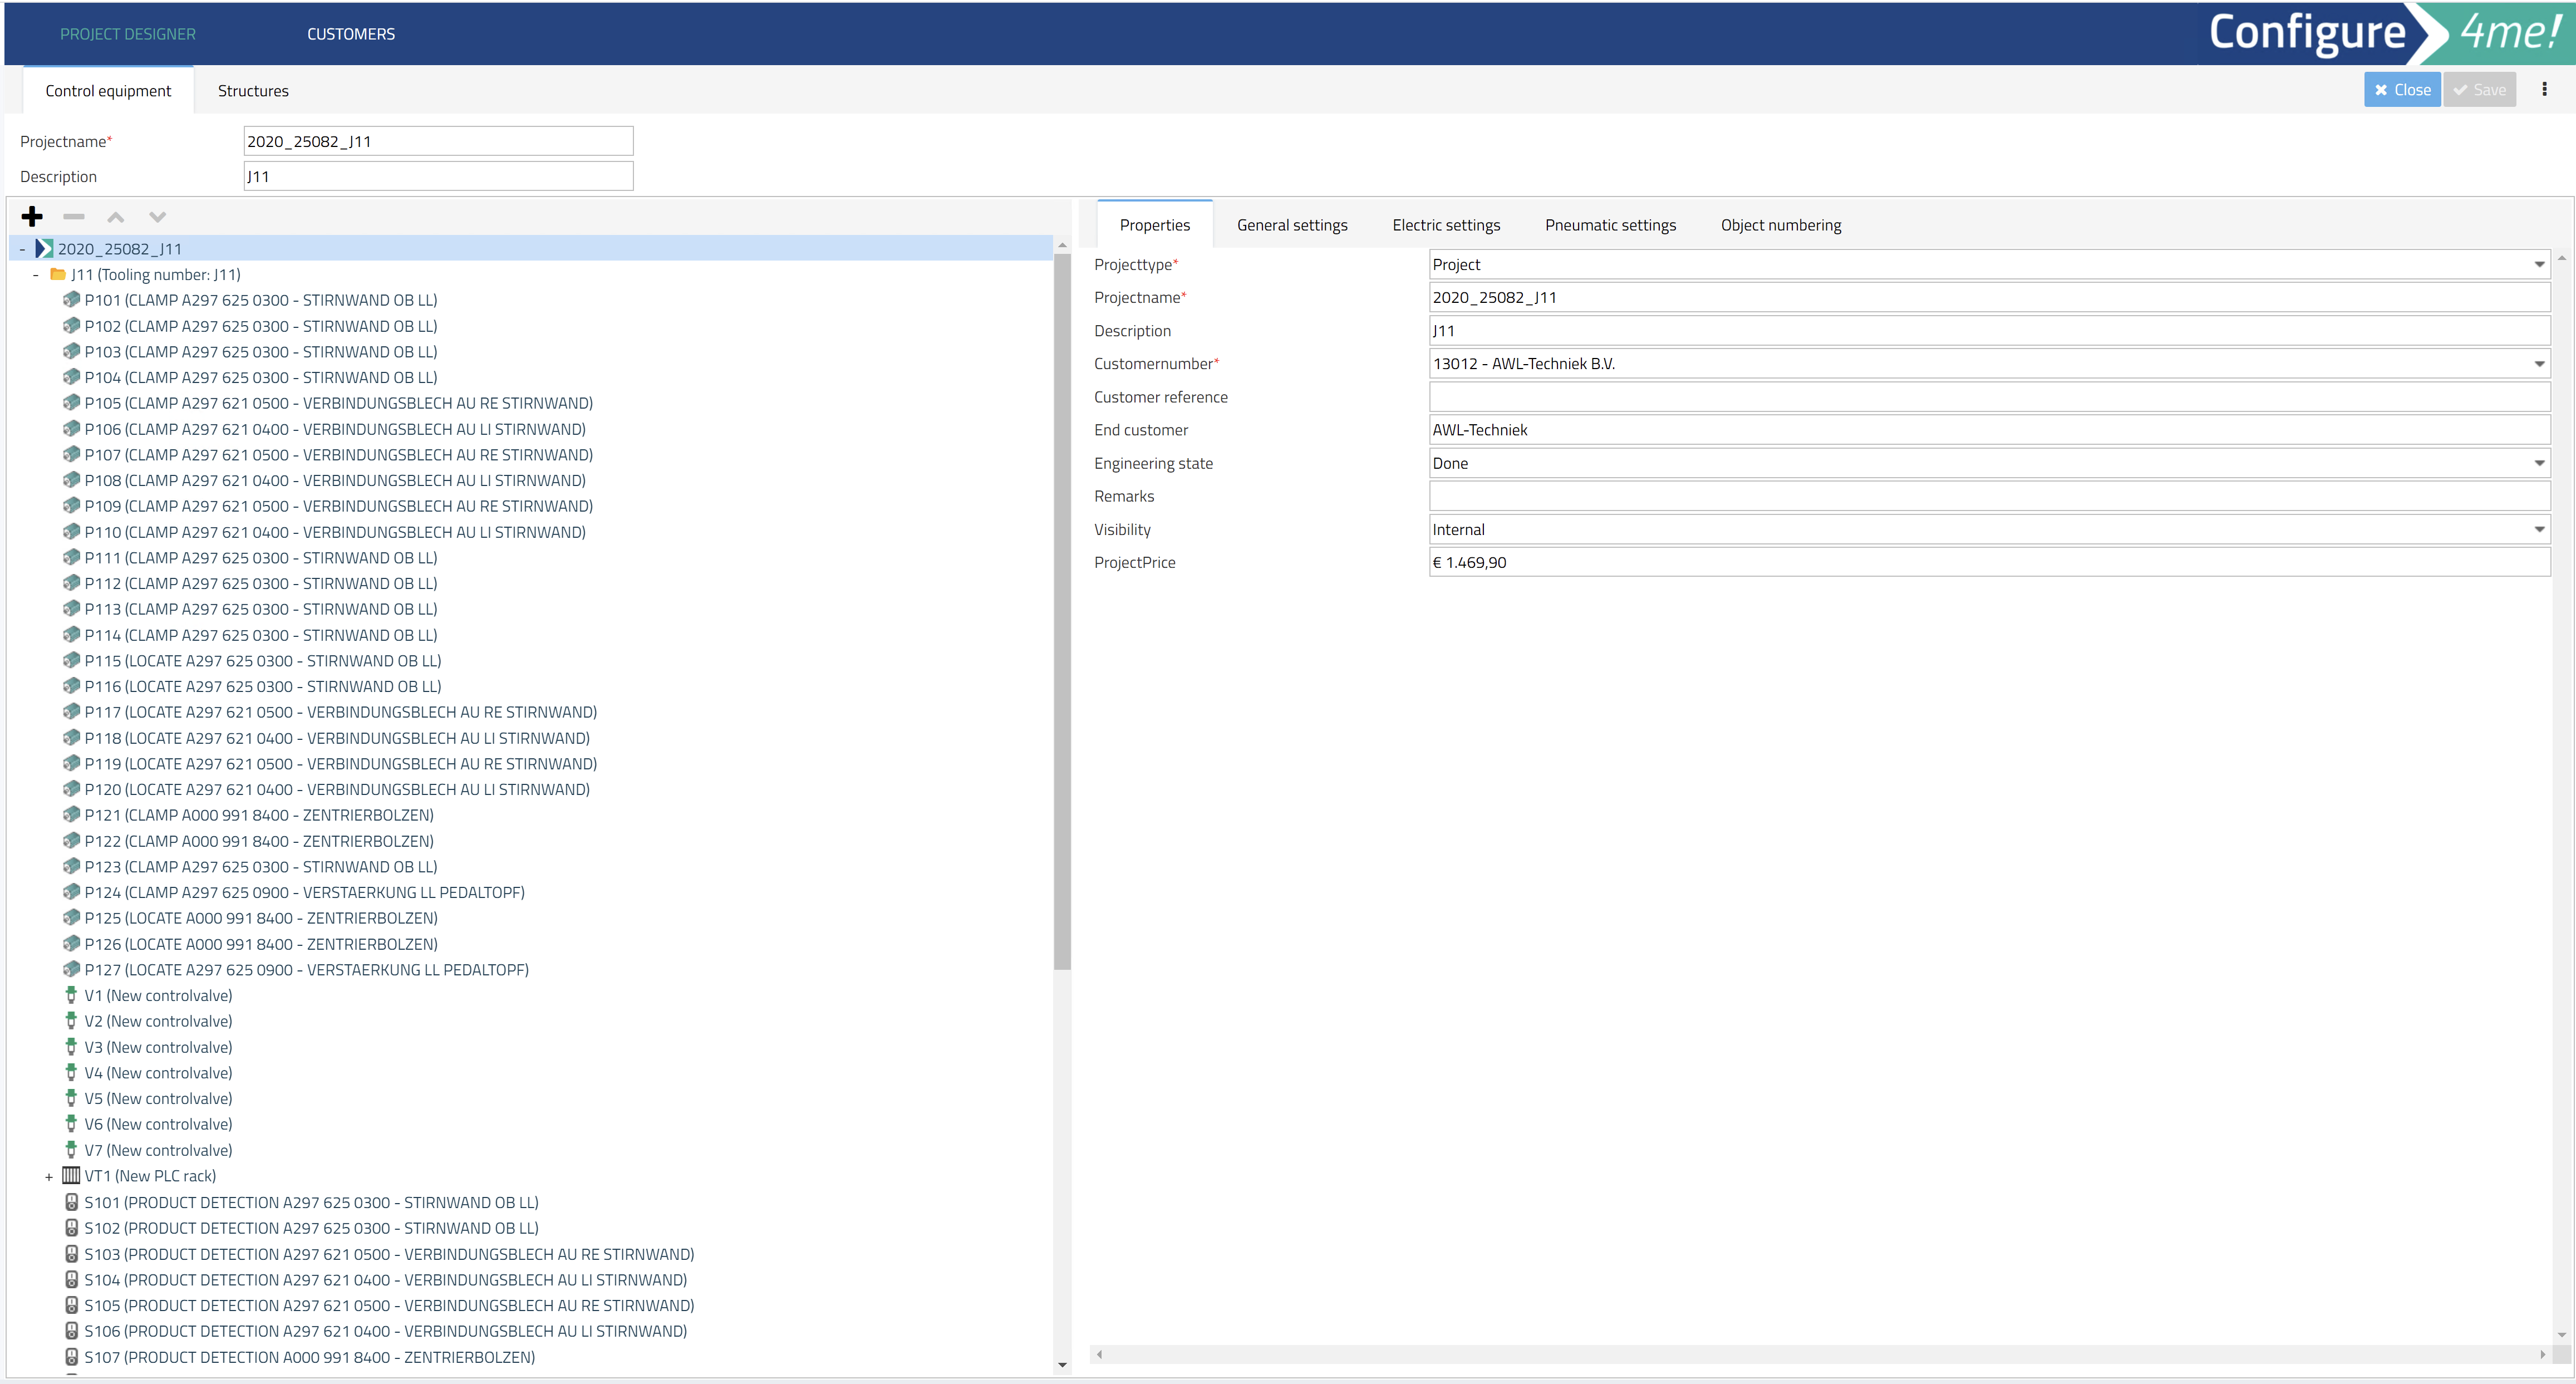Image resolution: width=2576 pixels, height=1384 pixels.
Task: Switch to the Structures tab
Action: tap(253, 90)
